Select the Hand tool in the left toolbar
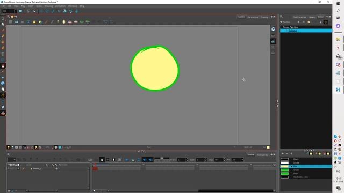 [x=3, y=90]
